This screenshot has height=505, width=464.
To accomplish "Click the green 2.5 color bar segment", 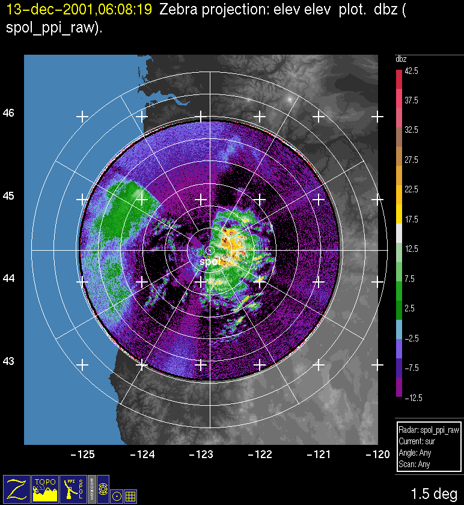I will [x=399, y=308].
